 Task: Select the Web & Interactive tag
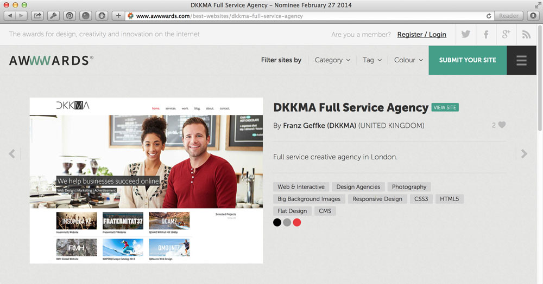pyautogui.click(x=301, y=187)
